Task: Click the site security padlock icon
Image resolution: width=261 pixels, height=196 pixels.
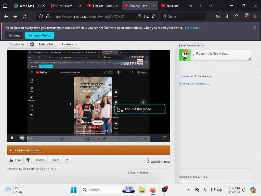Action: (48, 17)
